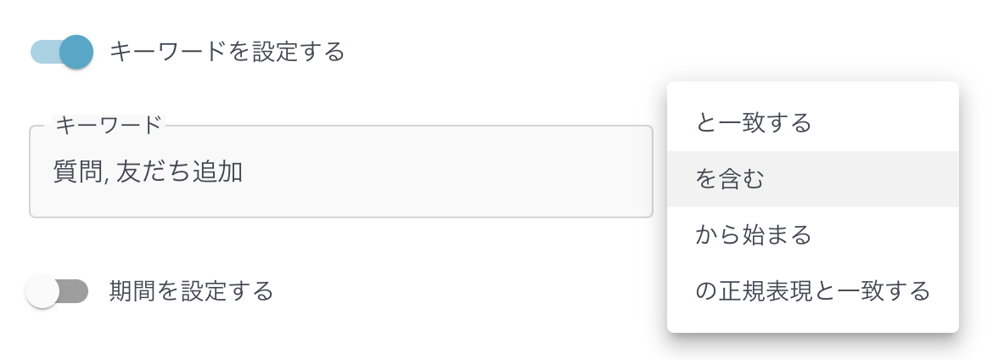Disable the キーワードを設定する toggle switch
The height and width of the screenshot is (360, 993).
pos(61,52)
